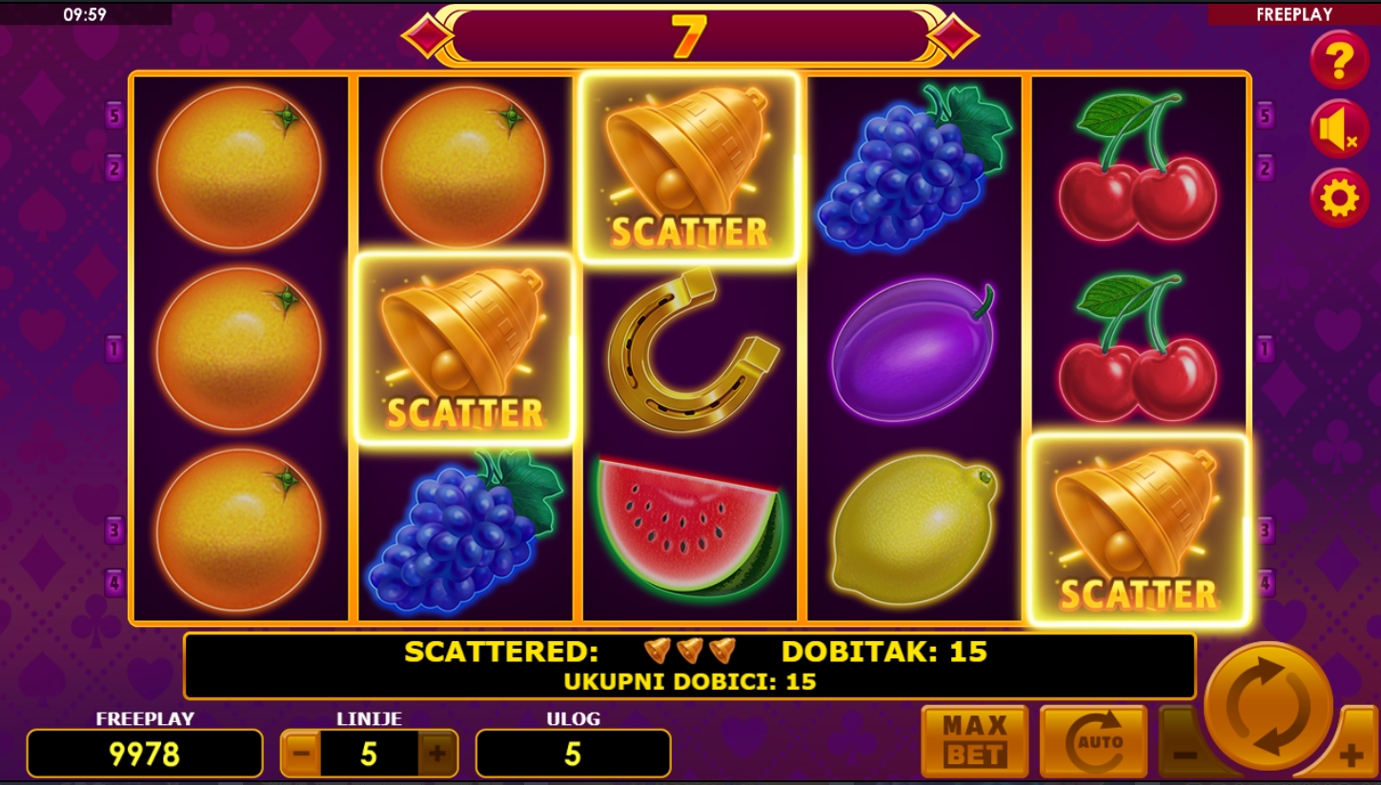Click the yellow lemon symbol
This screenshot has width=1381, height=785.
[913, 529]
